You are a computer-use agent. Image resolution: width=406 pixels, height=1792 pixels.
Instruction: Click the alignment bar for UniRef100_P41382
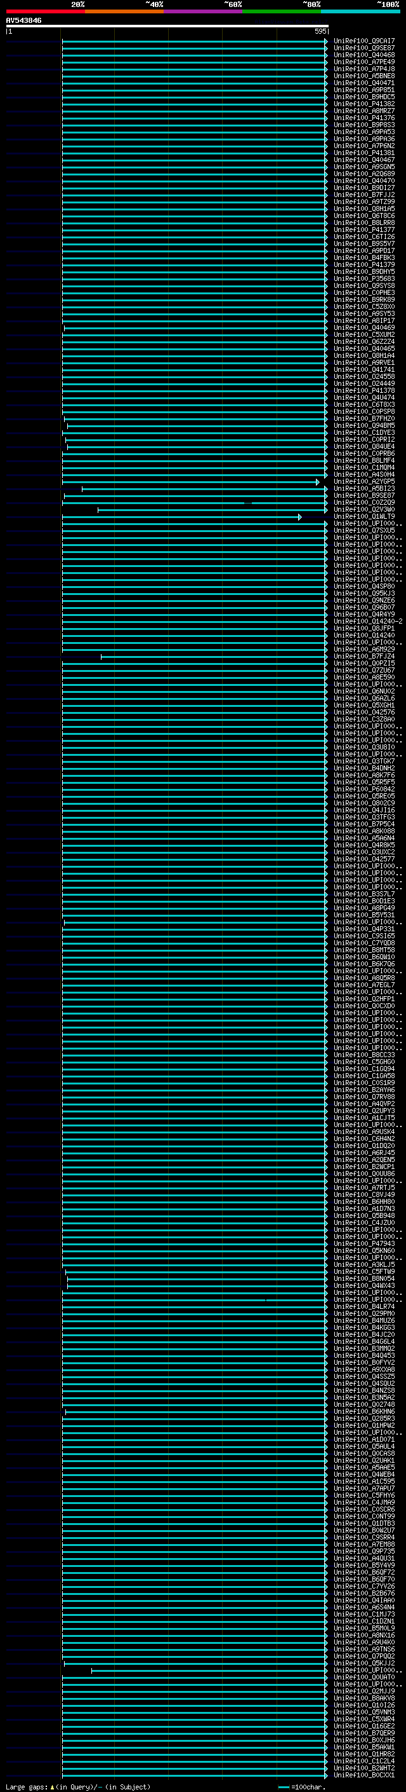(195, 104)
